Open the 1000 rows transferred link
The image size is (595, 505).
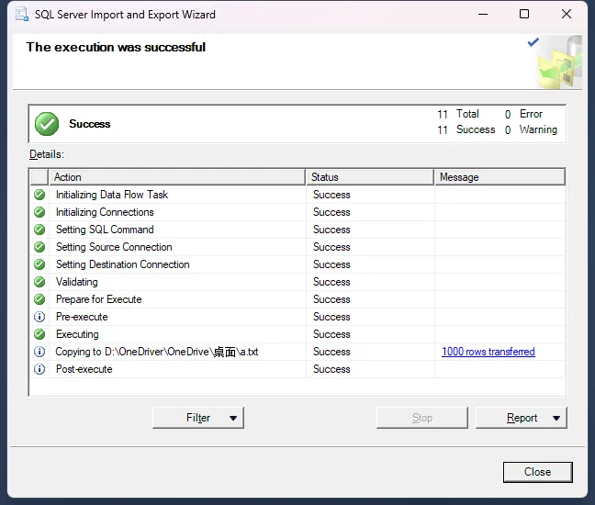[x=488, y=352]
